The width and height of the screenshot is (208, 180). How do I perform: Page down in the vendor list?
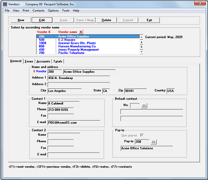[x=141, y=47]
